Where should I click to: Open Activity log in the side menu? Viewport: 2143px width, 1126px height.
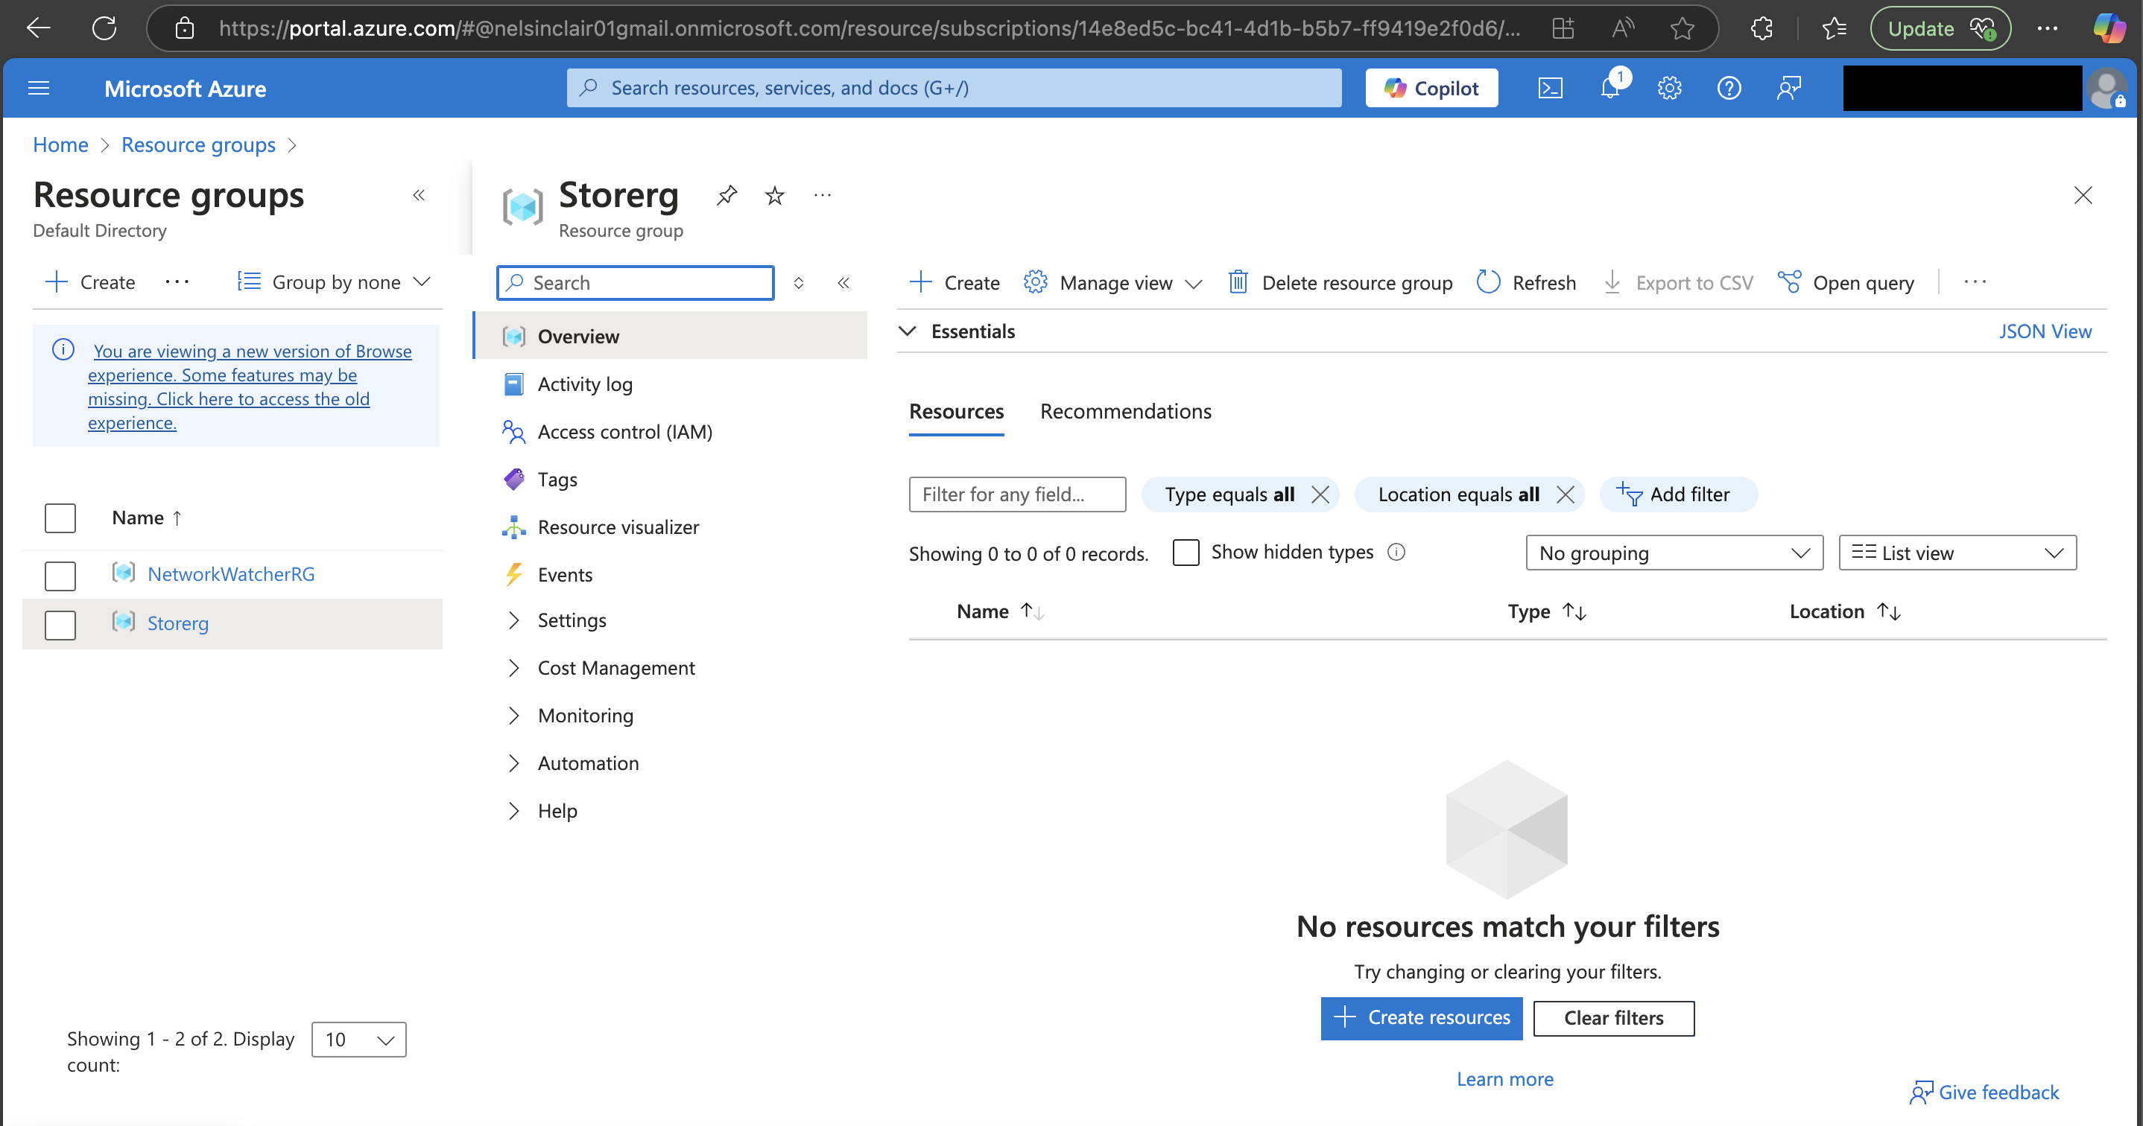pos(585,384)
